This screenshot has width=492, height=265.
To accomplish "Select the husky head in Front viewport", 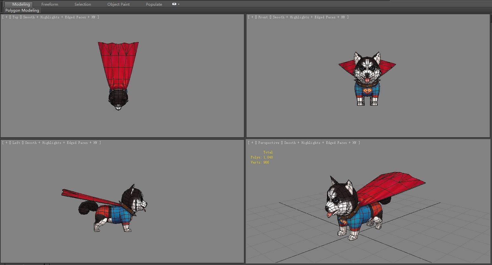I will 367,68.
